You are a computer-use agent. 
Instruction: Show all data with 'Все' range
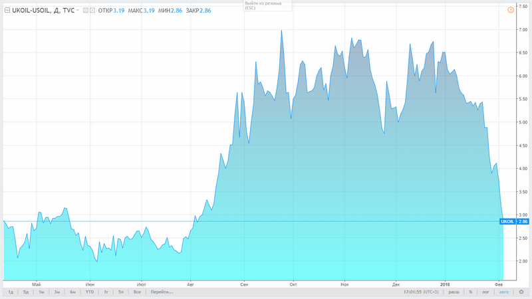pyautogui.click(x=137, y=292)
